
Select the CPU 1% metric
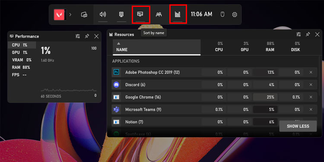(x=22, y=45)
